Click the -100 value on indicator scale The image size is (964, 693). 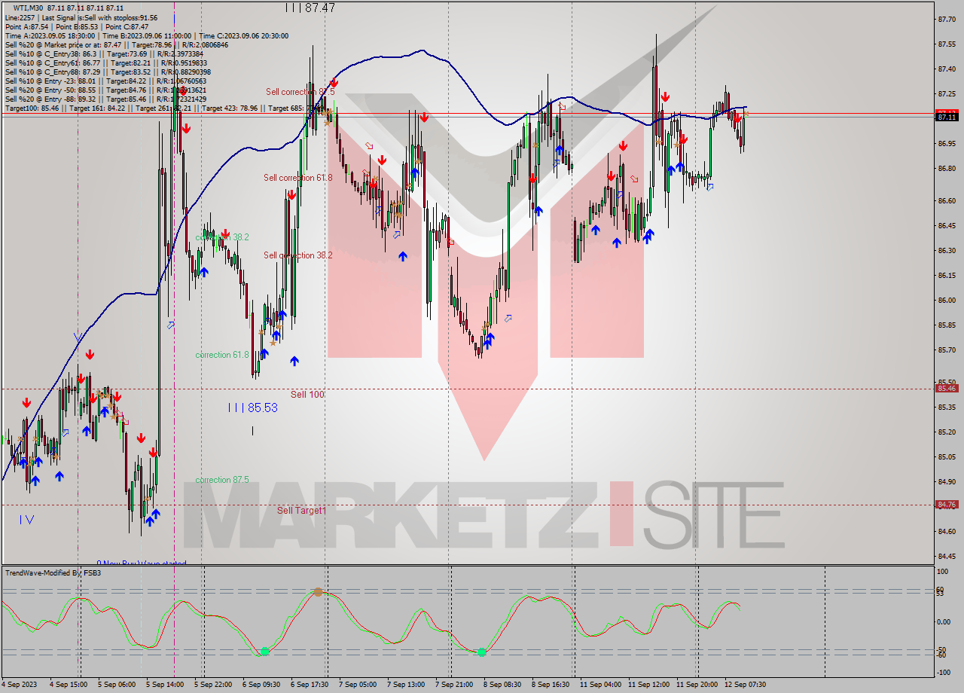pos(944,673)
